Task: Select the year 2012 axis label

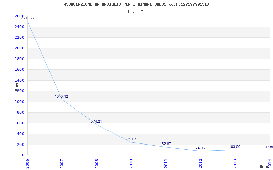Action: (200, 164)
